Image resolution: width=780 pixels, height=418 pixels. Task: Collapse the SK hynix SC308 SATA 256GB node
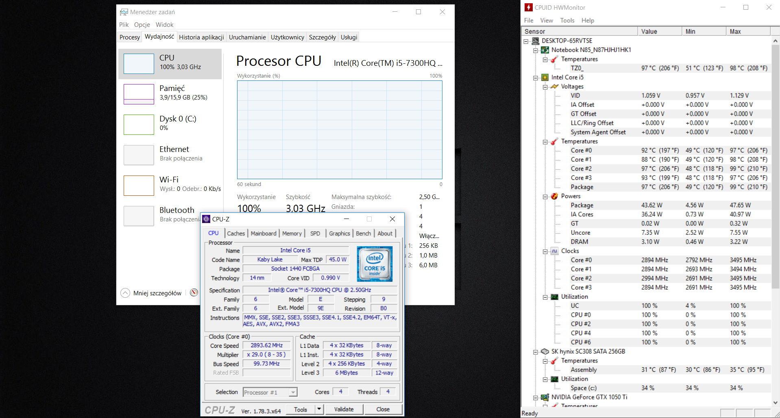[x=536, y=352]
